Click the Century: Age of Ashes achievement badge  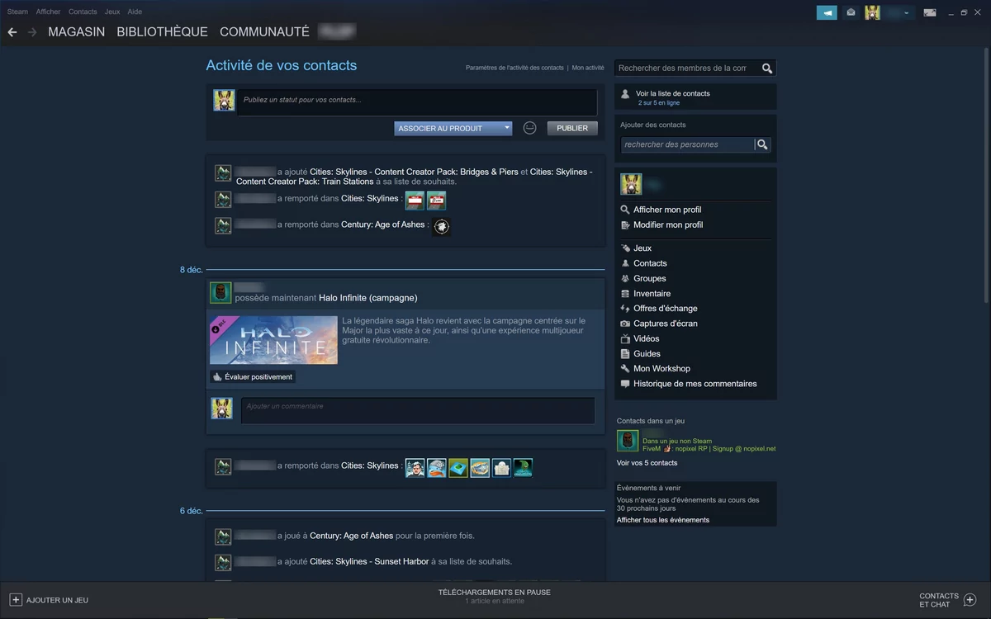click(x=442, y=226)
